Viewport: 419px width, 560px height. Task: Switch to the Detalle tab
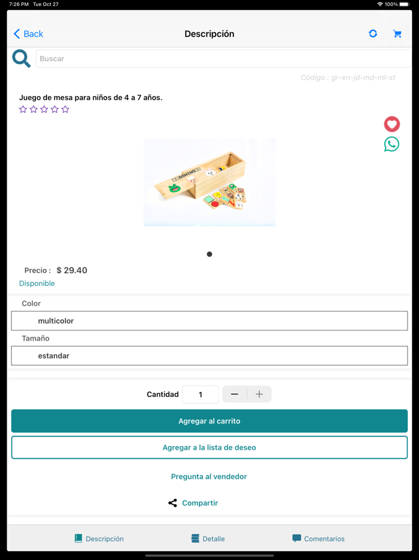point(208,538)
